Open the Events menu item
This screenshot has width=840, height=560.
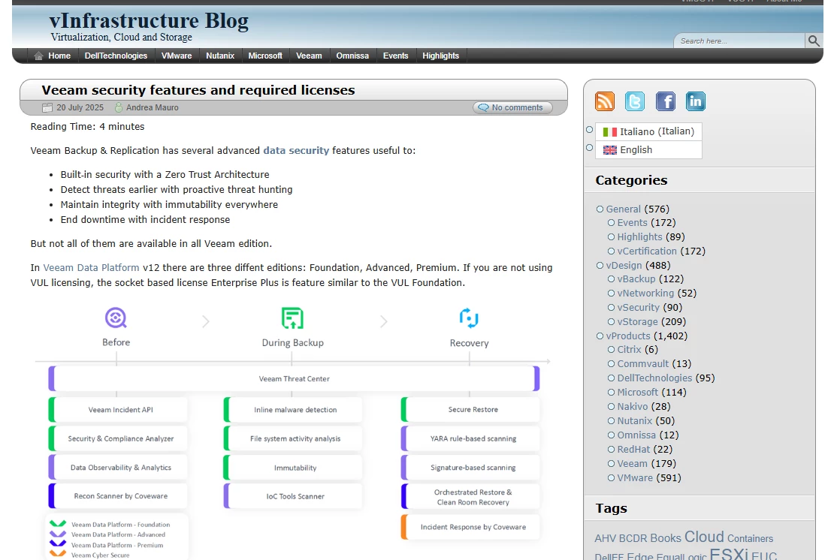coord(395,56)
